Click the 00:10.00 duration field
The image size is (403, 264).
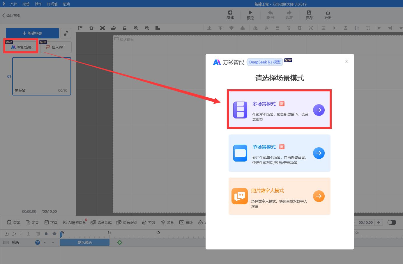pos(366,222)
